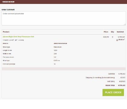
Task: Click the €127.03 VAT amount
Action: [122, 81]
